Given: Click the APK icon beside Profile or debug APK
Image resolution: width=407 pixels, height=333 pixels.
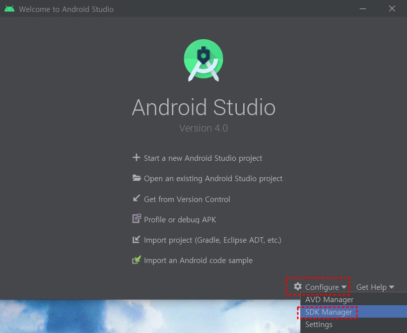Looking at the screenshot, I should (x=136, y=218).
